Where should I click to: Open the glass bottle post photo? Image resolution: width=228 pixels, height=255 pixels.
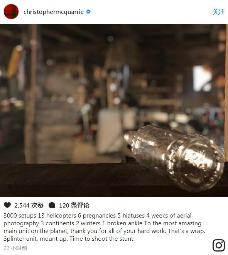(114, 110)
